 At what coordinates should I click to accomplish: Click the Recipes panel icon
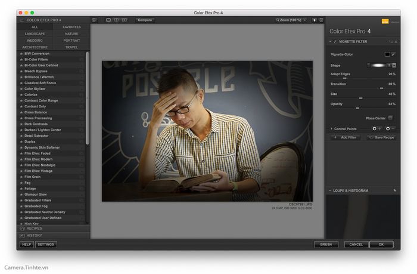(x=23, y=229)
